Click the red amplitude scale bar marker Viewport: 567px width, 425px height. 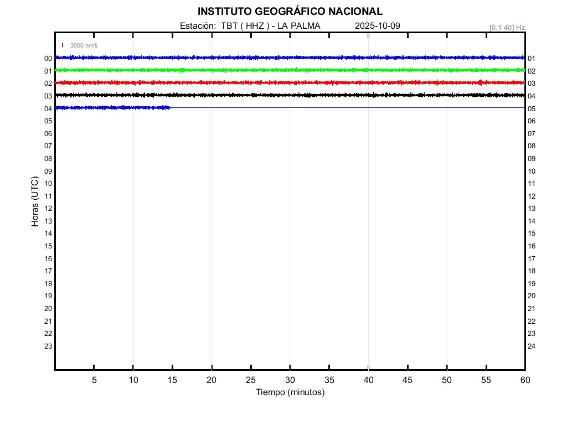(x=63, y=45)
